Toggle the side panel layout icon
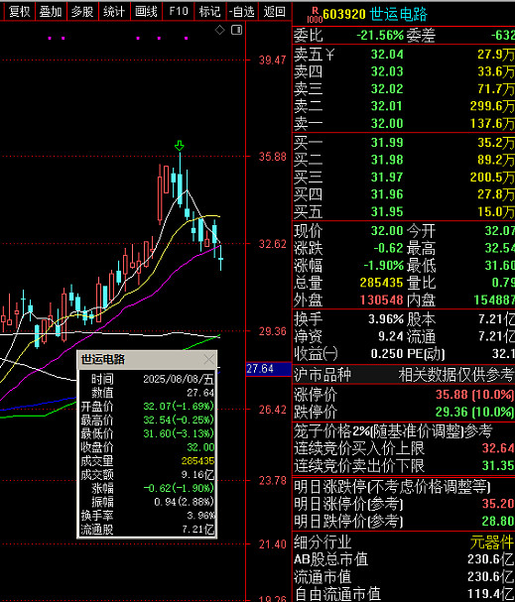 click(236, 30)
